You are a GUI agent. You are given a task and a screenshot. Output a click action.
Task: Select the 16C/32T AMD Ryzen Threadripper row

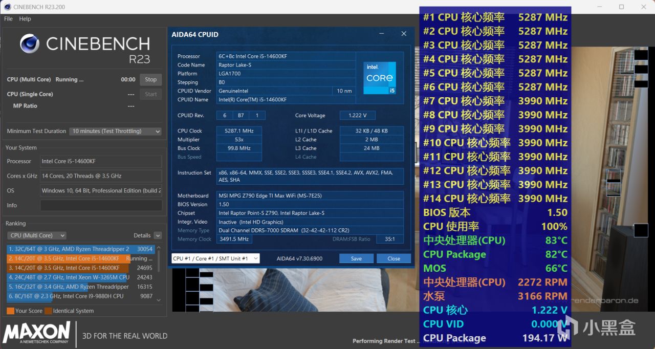pyautogui.click(x=81, y=287)
